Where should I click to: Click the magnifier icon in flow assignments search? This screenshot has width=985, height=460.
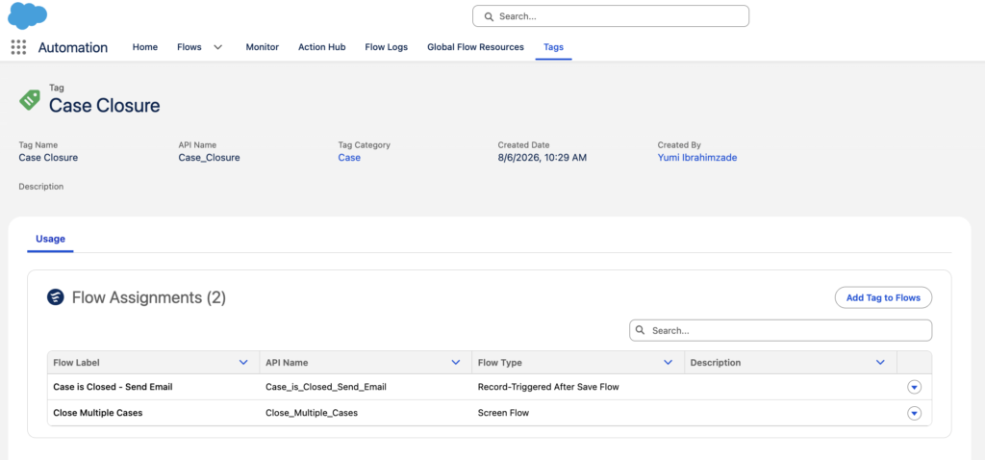tap(640, 330)
